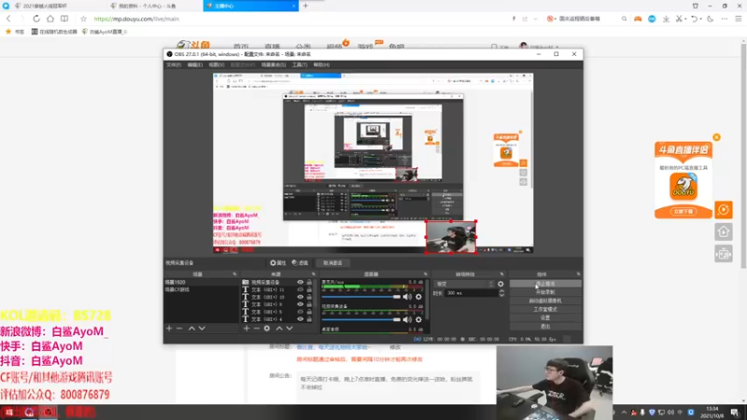Remove the selected source with the minus icon
The width and height of the screenshot is (747, 420).
[257, 329]
